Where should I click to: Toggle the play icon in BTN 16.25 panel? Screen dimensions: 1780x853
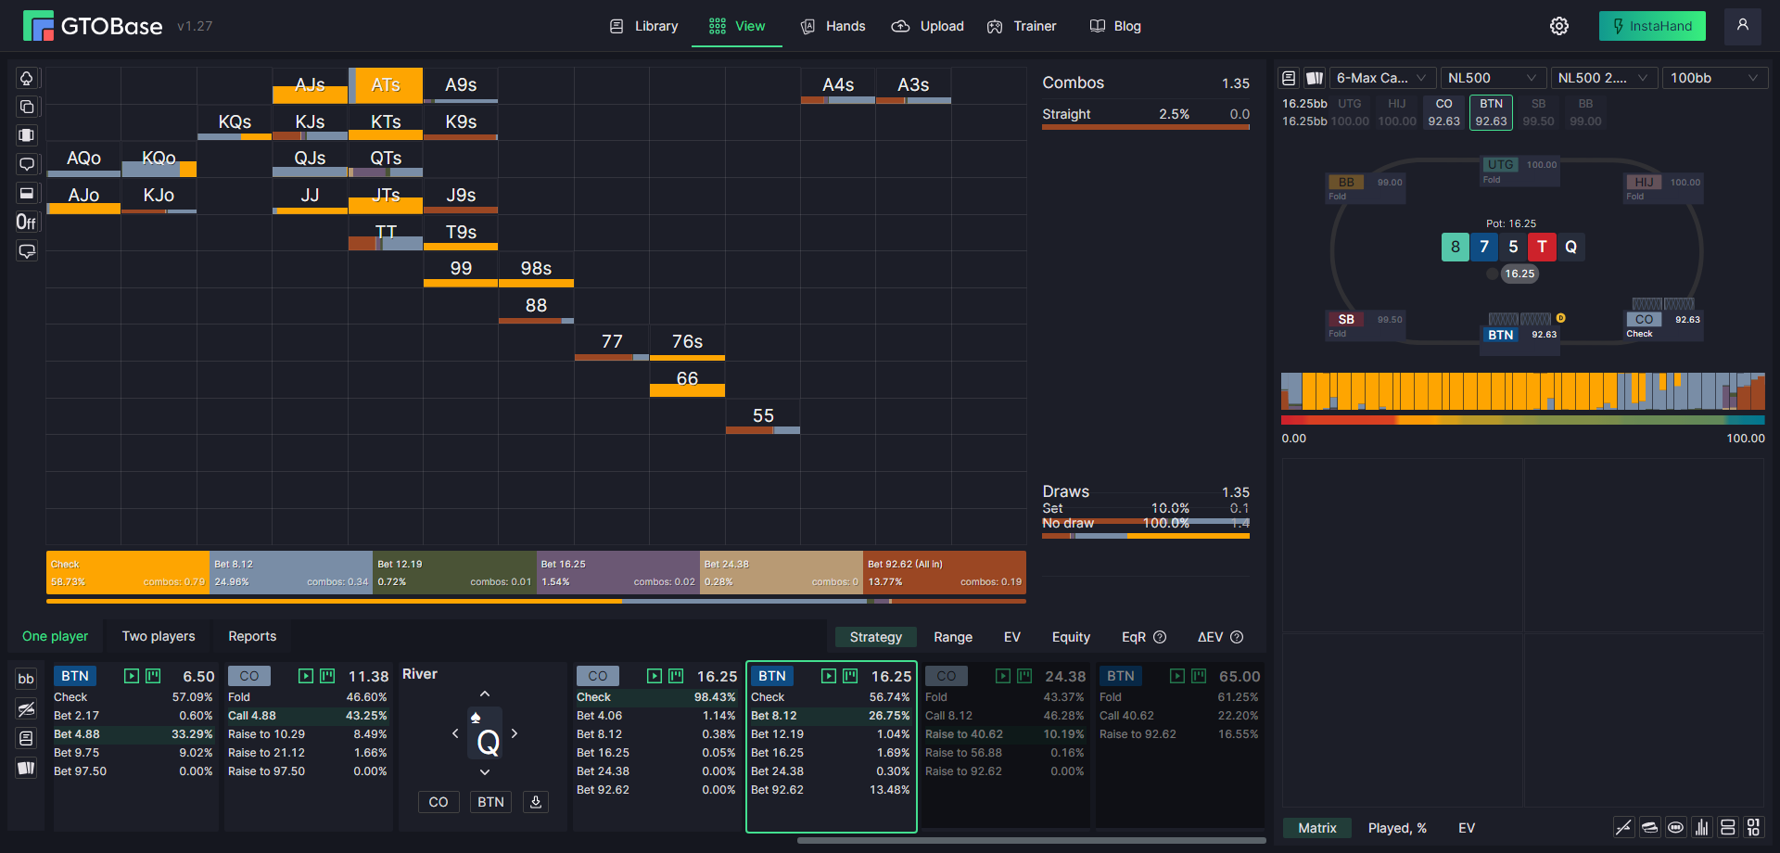tap(829, 676)
